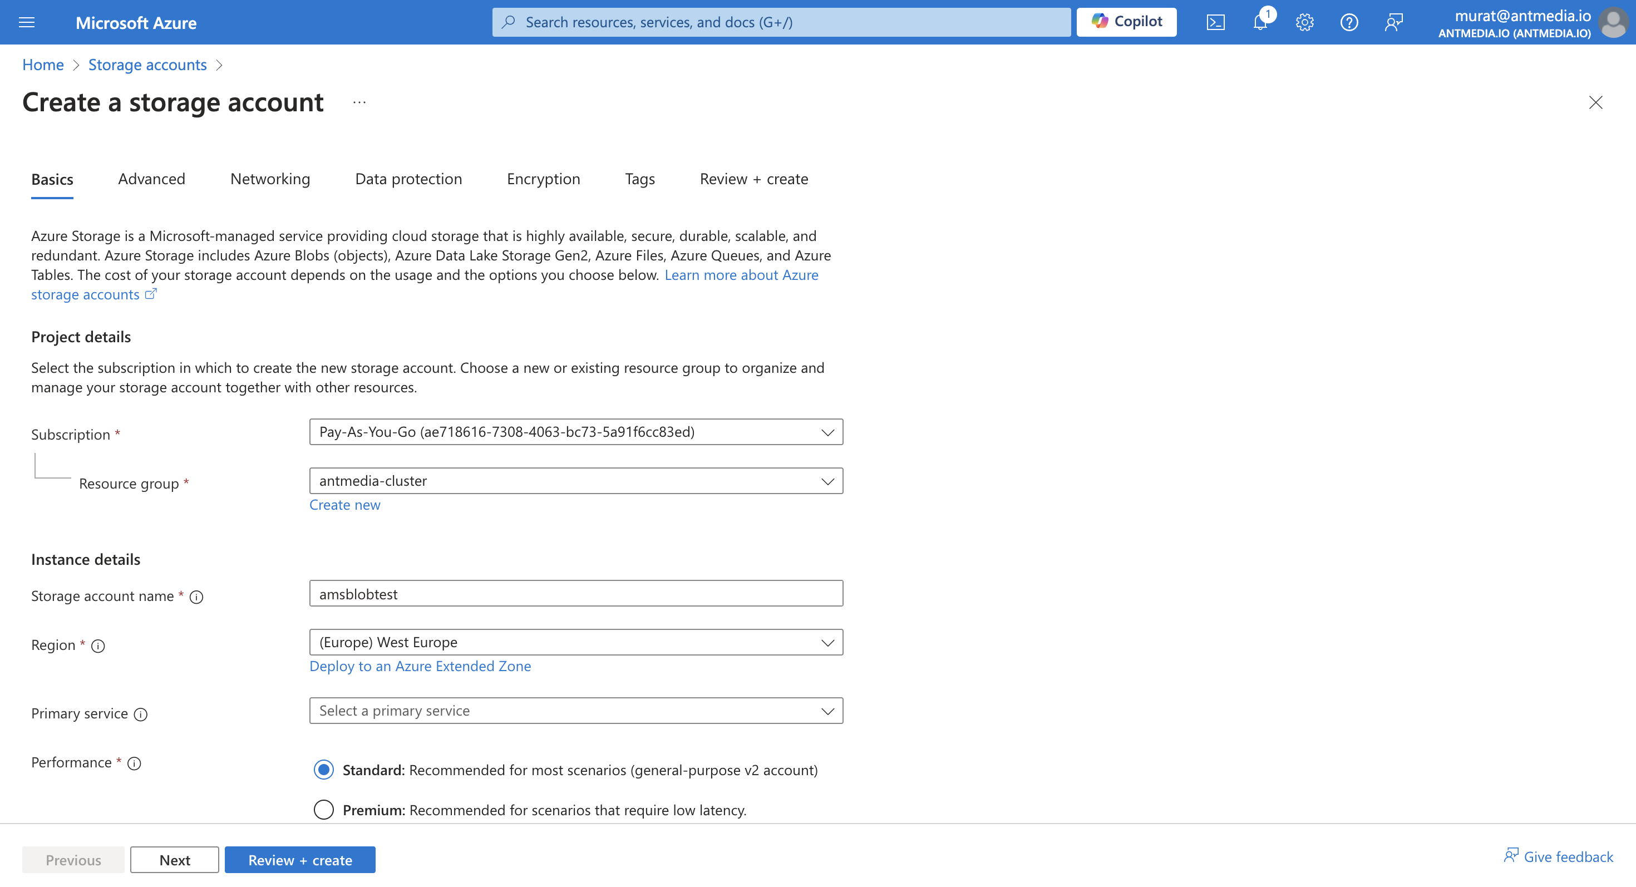Click the external link icon after storage accounts

point(150,294)
